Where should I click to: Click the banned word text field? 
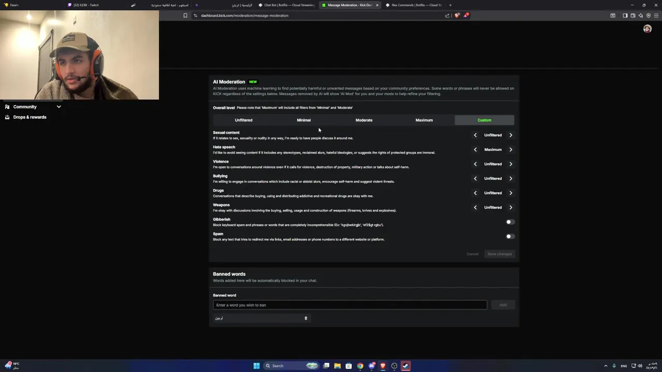[350, 305]
